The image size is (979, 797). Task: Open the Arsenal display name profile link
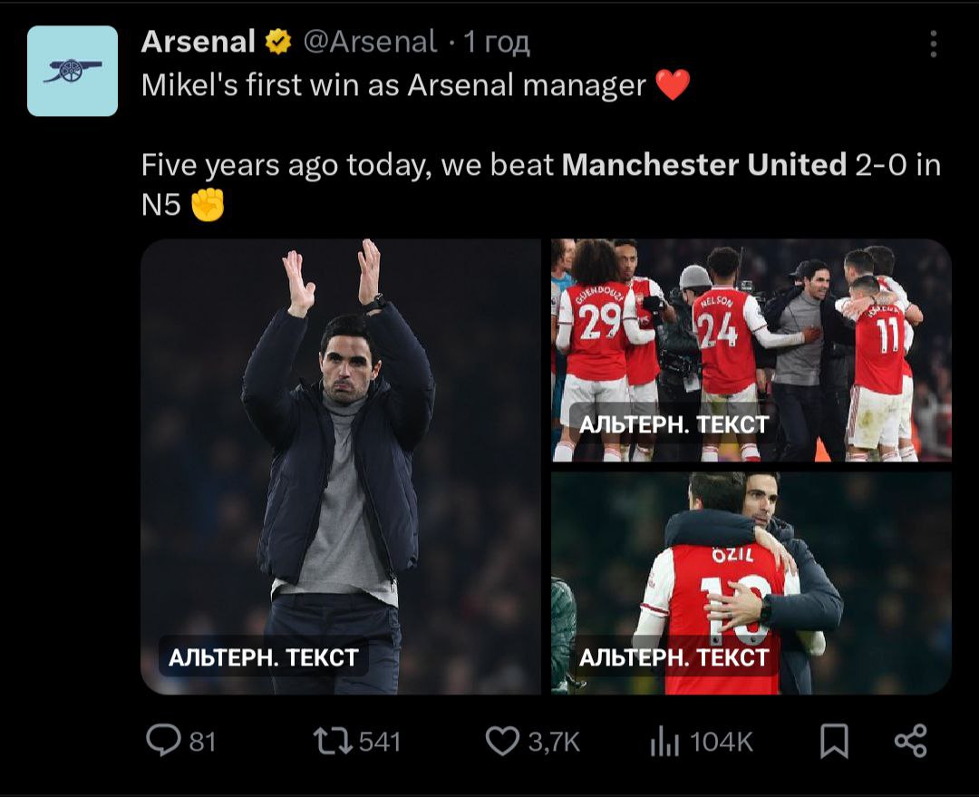199,42
